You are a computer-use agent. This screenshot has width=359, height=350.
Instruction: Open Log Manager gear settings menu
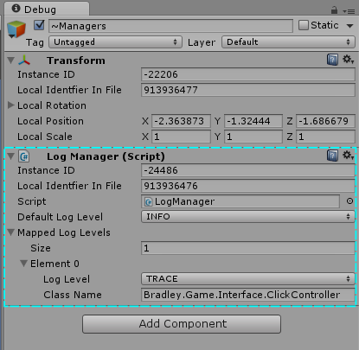348,156
